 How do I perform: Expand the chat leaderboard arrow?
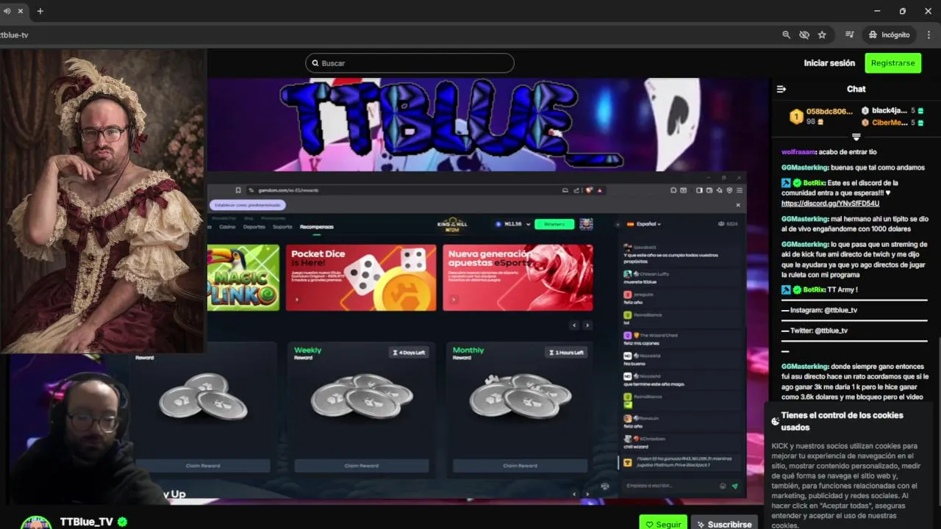pyautogui.click(x=856, y=137)
